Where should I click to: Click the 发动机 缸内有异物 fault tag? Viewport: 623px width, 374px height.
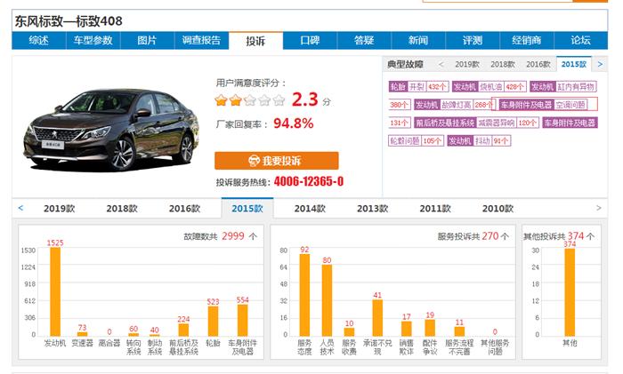(563, 87)
